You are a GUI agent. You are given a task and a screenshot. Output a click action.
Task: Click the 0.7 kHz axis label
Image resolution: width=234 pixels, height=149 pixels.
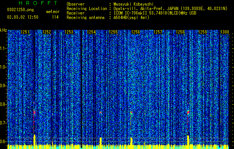click(x=3, y=123)
